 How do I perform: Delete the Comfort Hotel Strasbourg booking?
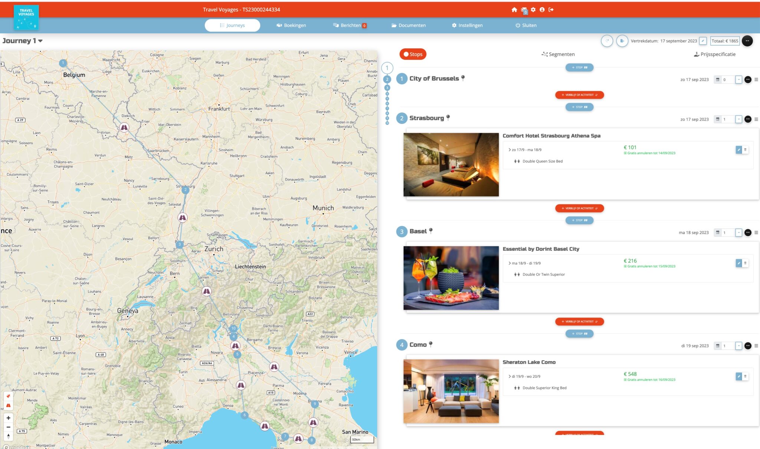pos(745,150)
